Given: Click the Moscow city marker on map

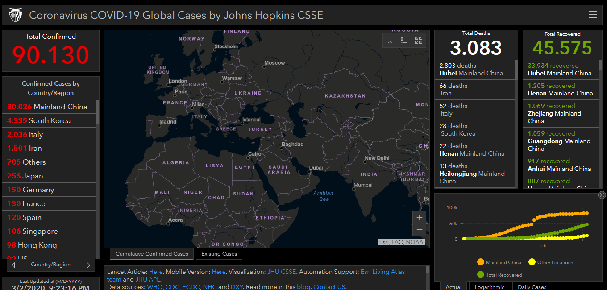Looking at the screenshot, I should pyautogui.click(x=265, y=67).
